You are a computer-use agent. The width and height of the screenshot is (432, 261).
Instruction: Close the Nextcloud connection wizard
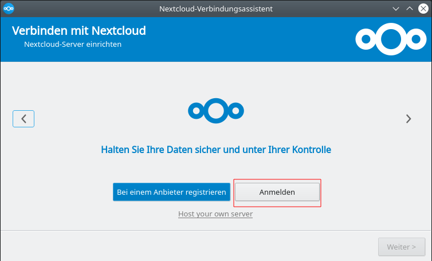pyautogui.click(x=423, y=9)
